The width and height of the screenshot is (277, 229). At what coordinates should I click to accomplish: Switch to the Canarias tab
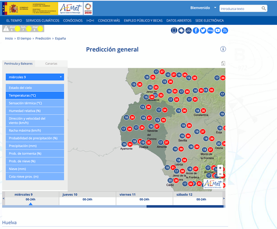tap(51, 64)
